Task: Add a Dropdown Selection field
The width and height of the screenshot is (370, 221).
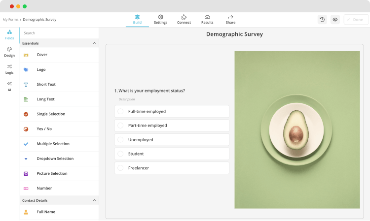Action: coord(55,159)
